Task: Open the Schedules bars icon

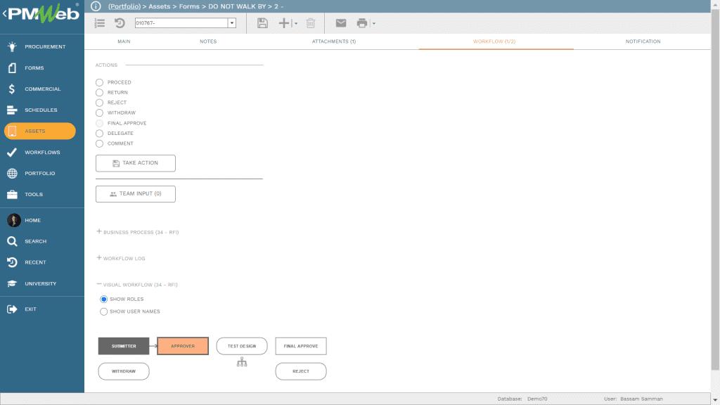Action: click(13, 110)
